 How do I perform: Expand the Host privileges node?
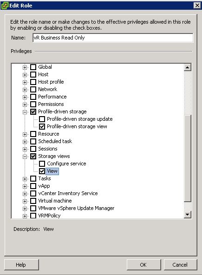(25, 75)
